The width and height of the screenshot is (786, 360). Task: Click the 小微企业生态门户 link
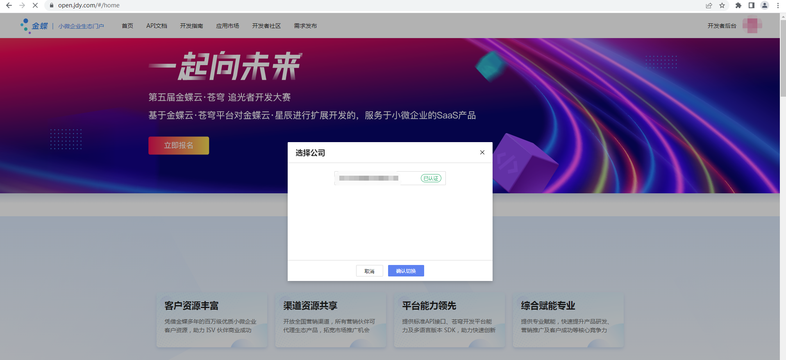(81, 26)
